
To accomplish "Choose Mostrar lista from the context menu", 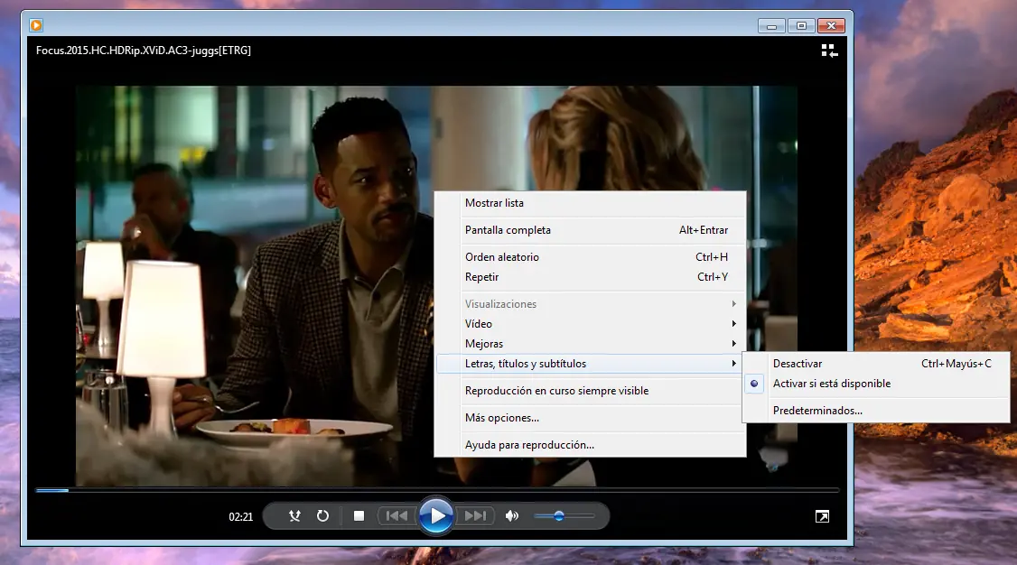I will click(590, 203).
